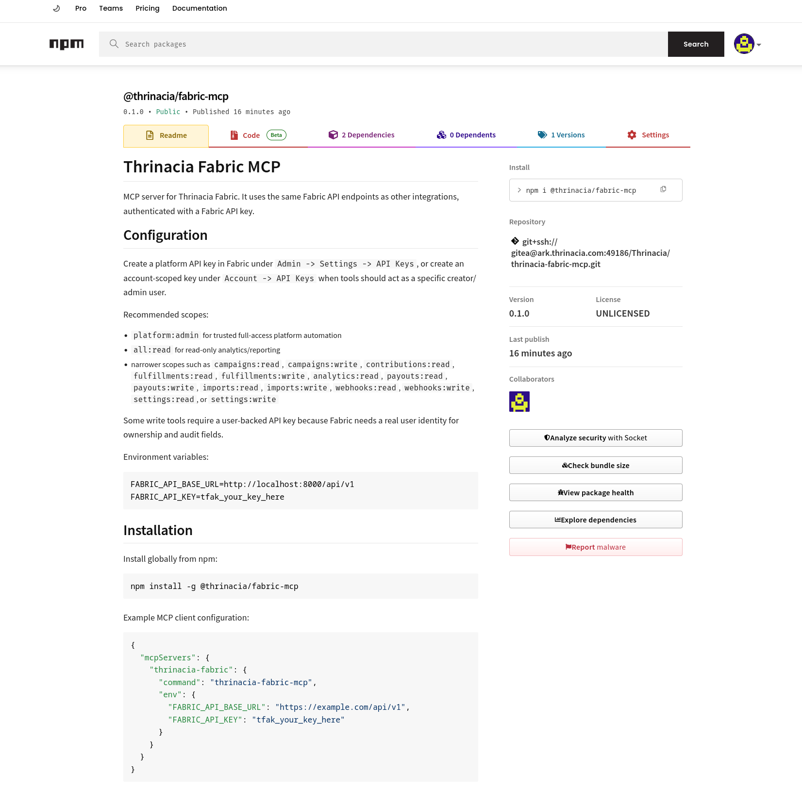Click the Dependents cubes icon
The image size is (802, 790).
[x=441, y=135]
